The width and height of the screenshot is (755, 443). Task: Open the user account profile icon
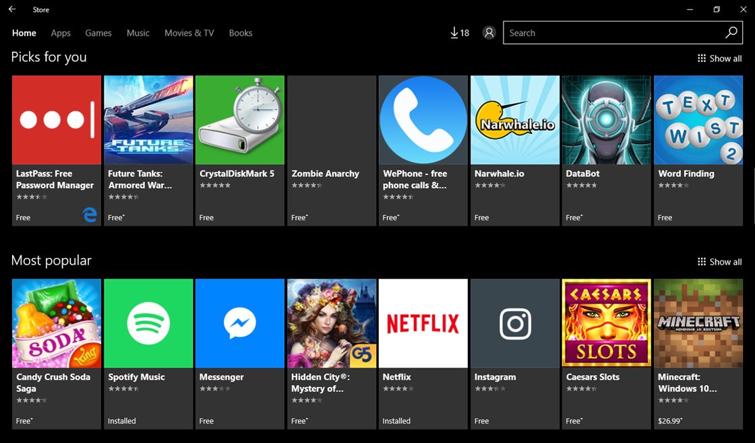(489, 32)
